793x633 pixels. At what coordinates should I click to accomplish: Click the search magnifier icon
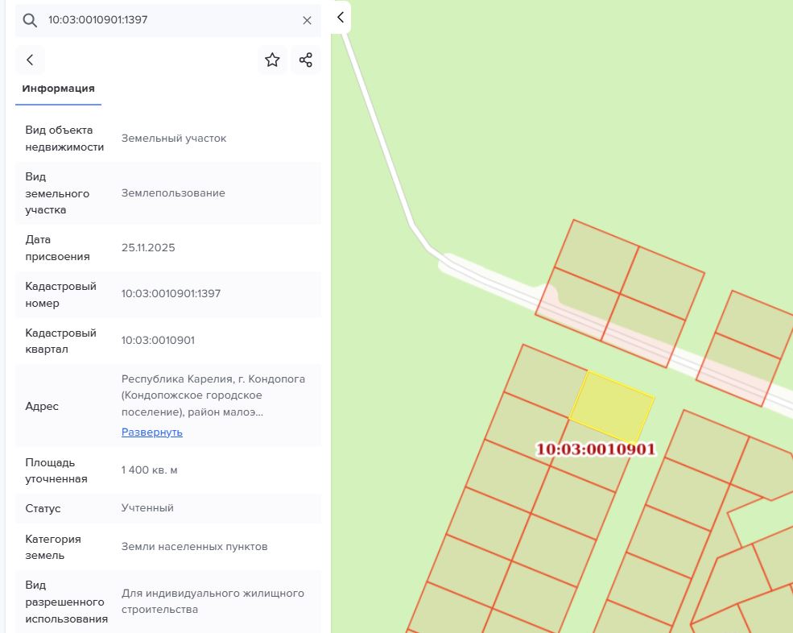coord(30,20)
